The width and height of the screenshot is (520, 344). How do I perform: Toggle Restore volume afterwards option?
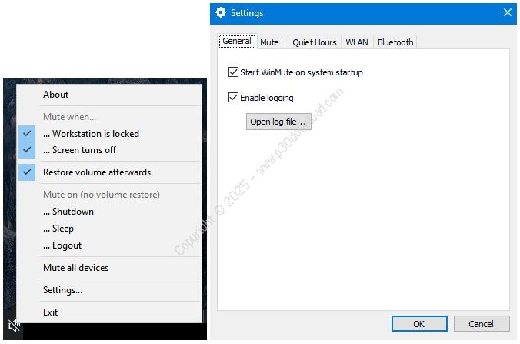[96, 172]
